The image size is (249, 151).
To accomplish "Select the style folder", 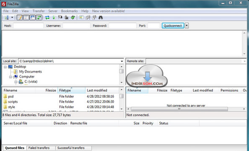I will pyautogui.click(x=11, y=107).
